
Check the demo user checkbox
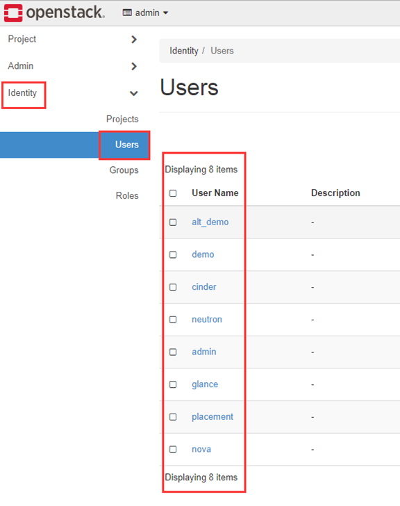[x=173, y=254]
